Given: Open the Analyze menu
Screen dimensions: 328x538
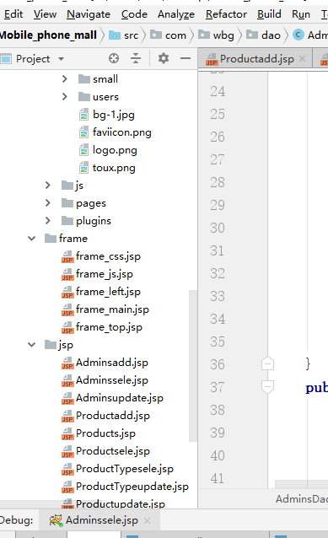Looking at the screenshot, I should [x=176, y=14].
